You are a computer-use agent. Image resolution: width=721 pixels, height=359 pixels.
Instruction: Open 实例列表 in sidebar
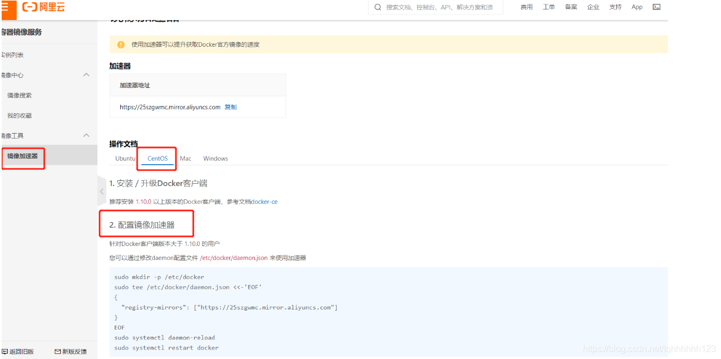12,55
